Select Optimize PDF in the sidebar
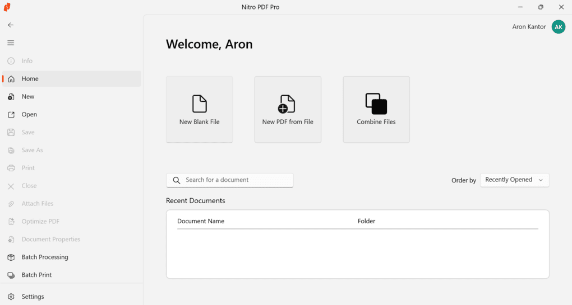This screenshot has height=305, width=572. pos(72,221)
